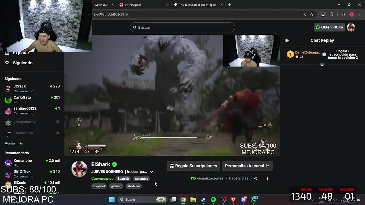
Task: Click DanielZuluagaz in gift leaderboard
Action: coord(307,52)
